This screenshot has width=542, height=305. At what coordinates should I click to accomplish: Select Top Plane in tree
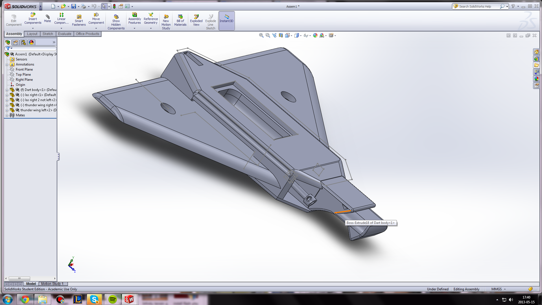coord(23,75)
